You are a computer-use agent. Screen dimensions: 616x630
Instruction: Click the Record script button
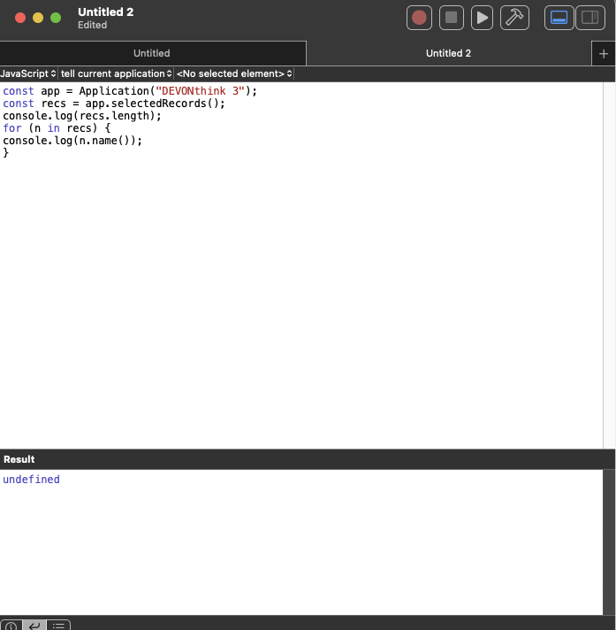click(x=419, y=18)
